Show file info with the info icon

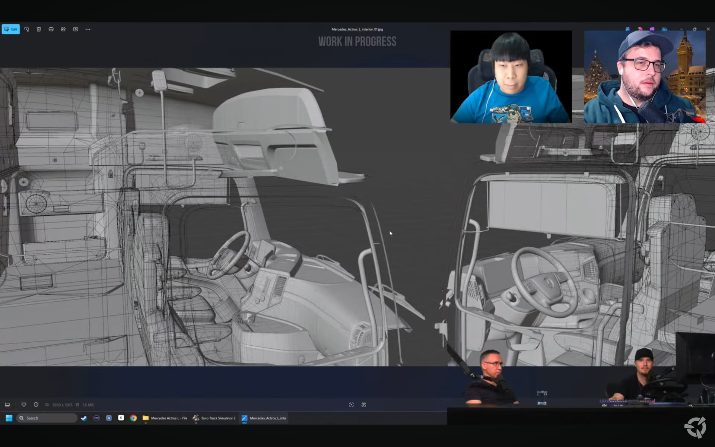pyautogui.click(x=36, y=405)
